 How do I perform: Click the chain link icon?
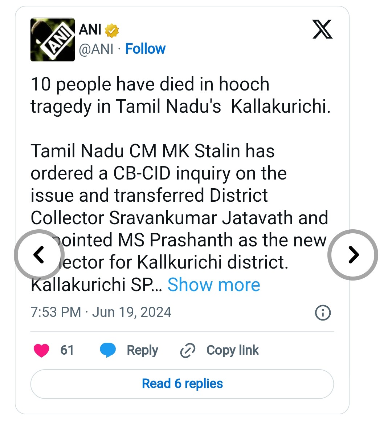[x=188, y=350]
